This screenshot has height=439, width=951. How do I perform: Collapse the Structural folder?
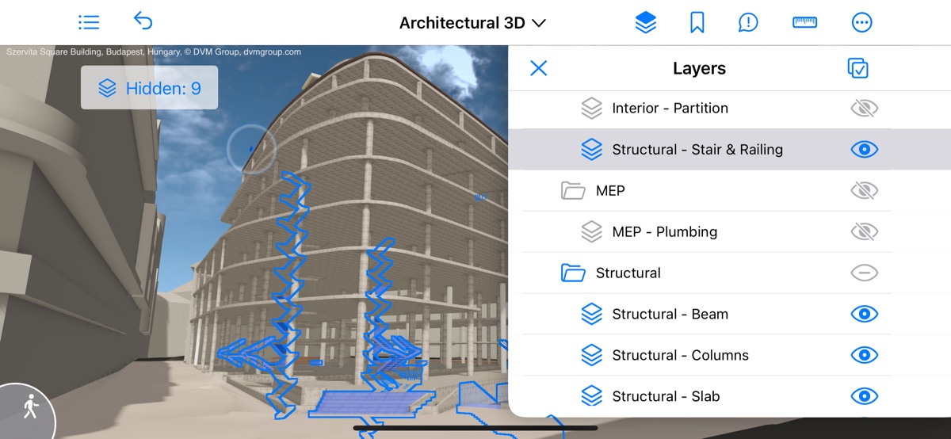click(x=572, y=273)
